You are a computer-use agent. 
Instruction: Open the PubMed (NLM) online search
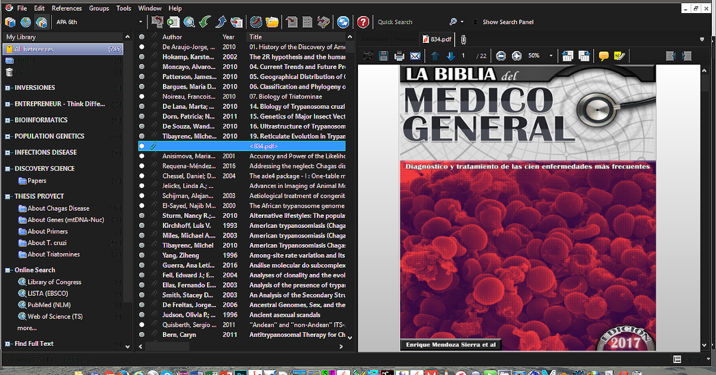49,305
